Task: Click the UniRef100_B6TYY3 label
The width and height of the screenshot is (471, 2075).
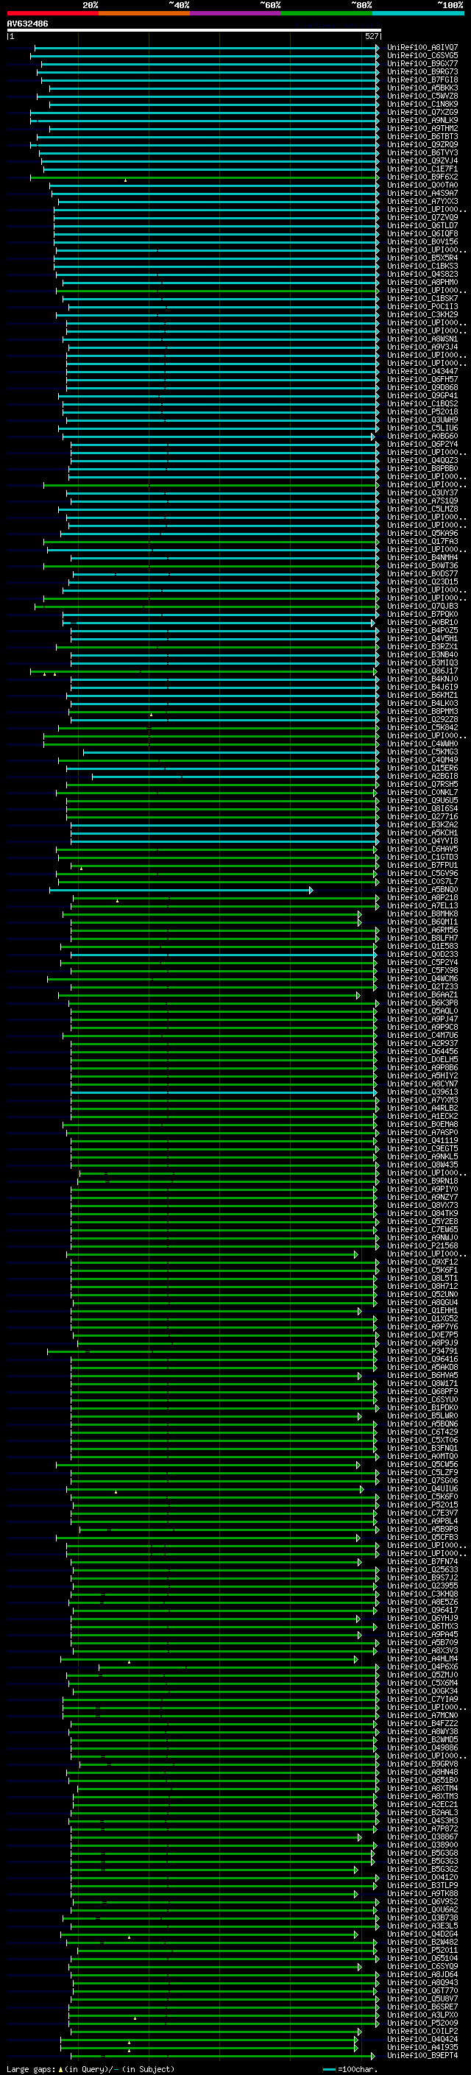Action: click(422, 153)
